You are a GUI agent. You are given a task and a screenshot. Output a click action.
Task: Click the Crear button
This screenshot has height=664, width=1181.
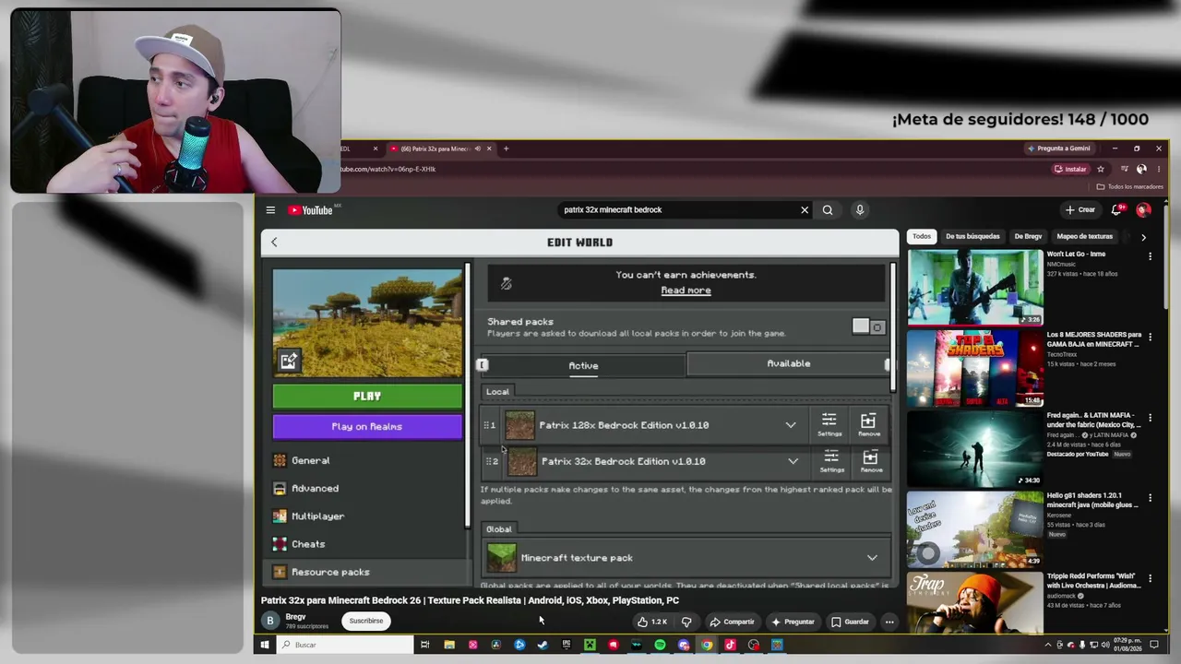[x=1080, y=210]
